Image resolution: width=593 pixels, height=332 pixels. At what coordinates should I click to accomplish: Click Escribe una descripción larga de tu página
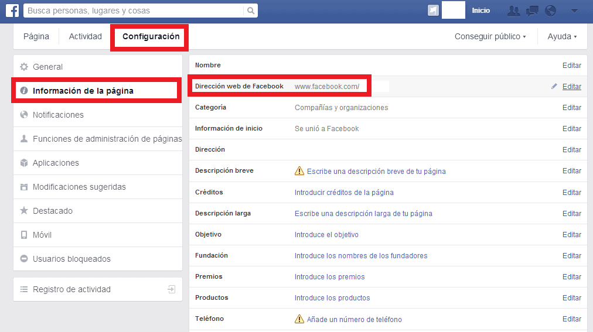(363, 214)
